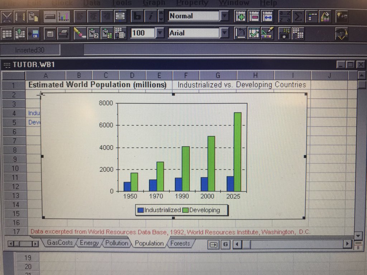This screenshot has height=275, width=367.
Task: Open the Arial font dropdown arrow
Action: pyautogui.click(x=224, y=33)
